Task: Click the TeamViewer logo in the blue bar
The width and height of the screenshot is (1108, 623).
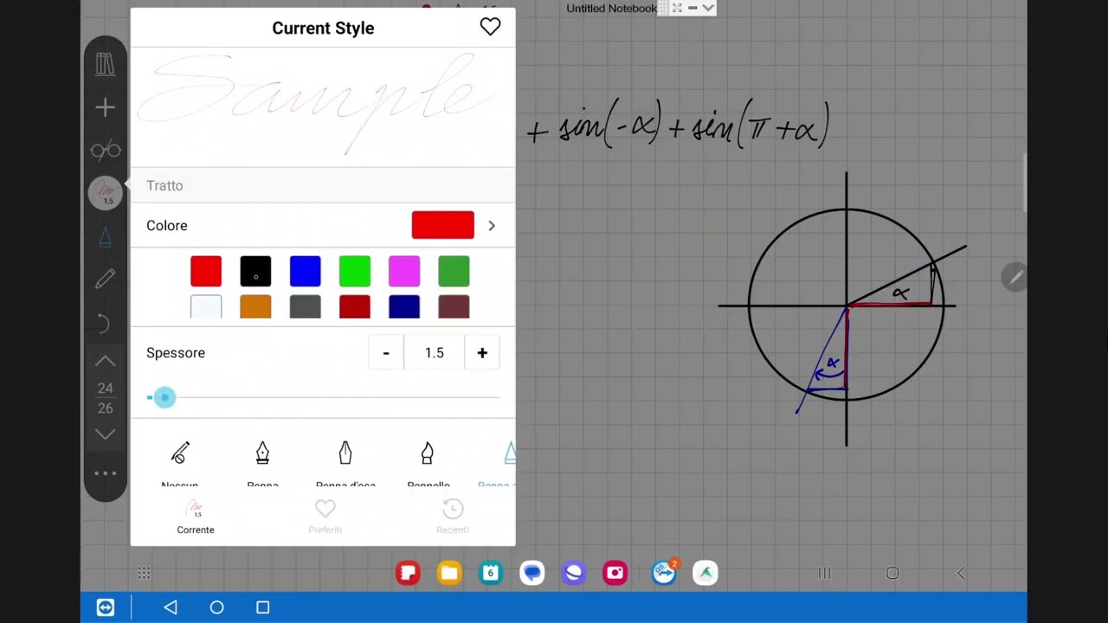Action: pos(105,607)
